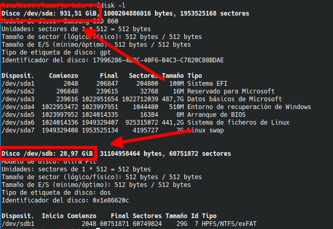
Task: Select the /dev/sda2 partition entry
Action: click(18, 91)
